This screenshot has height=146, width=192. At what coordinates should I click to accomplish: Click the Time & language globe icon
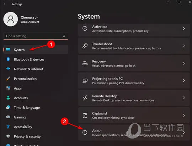8,107
